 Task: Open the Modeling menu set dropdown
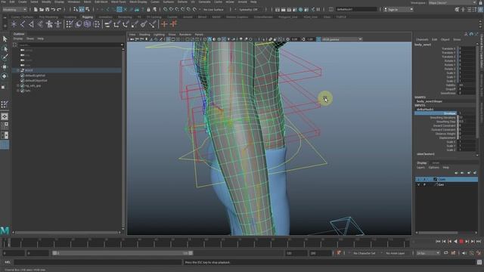(x=14, y=10)
